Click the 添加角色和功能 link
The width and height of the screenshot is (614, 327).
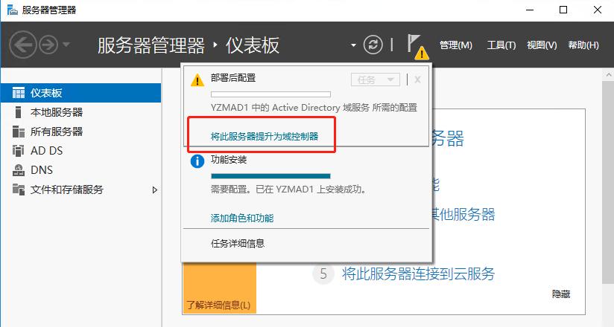pos(242,218)
